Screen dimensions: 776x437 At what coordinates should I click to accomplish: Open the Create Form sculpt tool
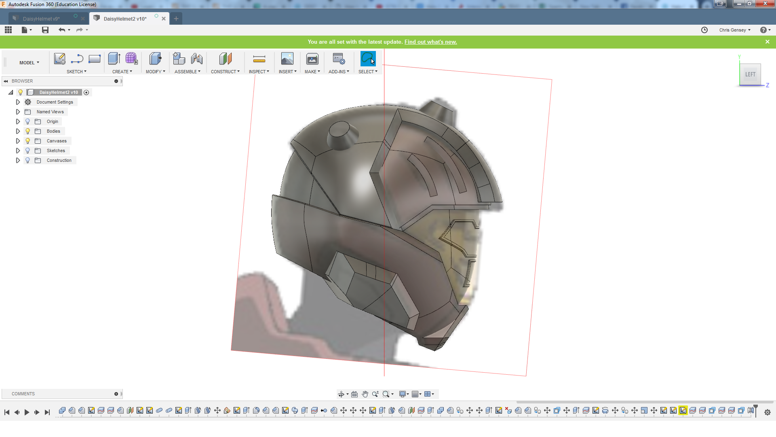click(131, 59)
